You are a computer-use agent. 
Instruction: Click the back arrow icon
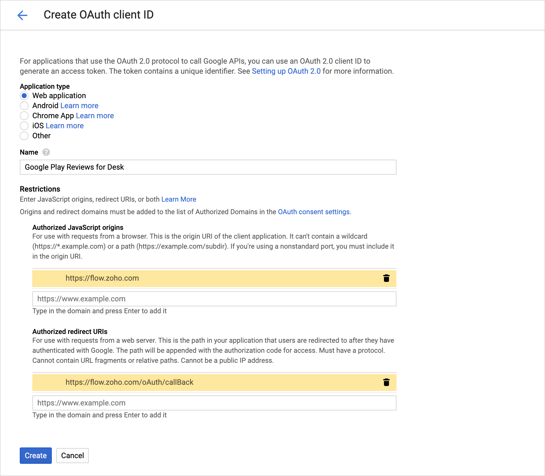click(x=22, y=15)
